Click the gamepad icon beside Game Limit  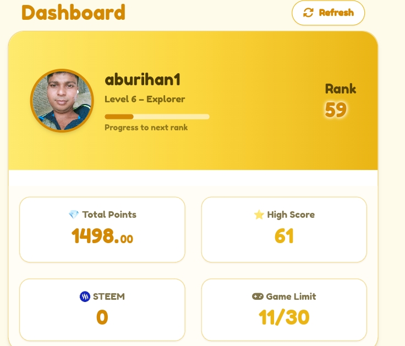[258, 296]
